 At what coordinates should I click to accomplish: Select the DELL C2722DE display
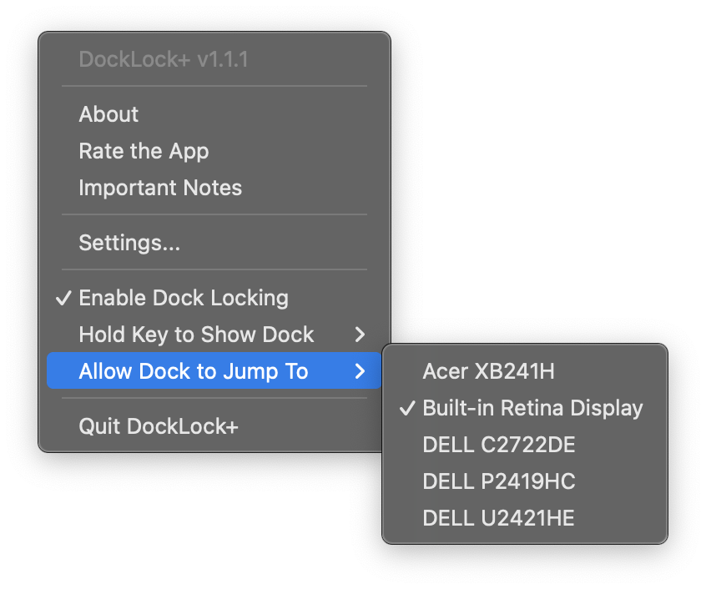[498, 445]
